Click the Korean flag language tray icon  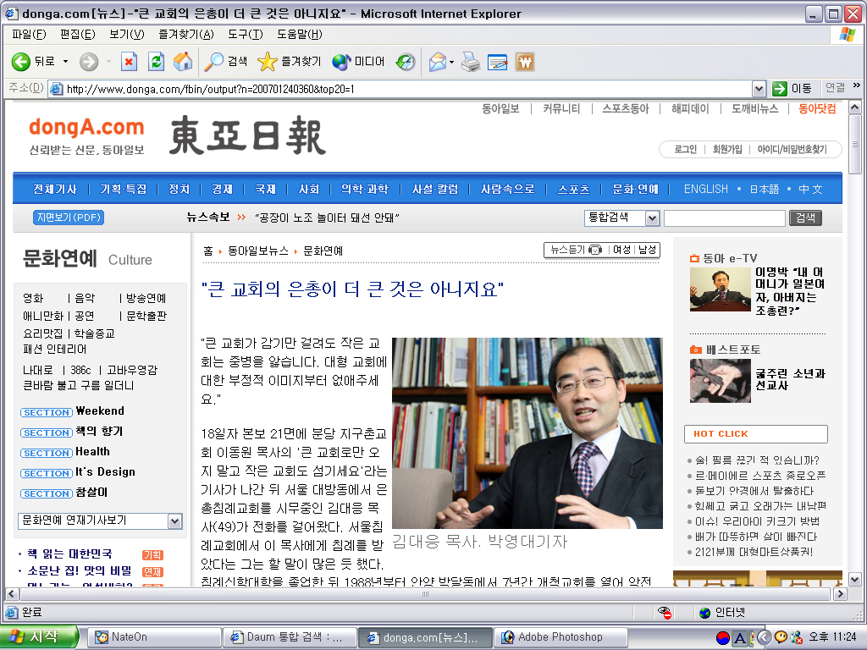[x=722, y=638]
